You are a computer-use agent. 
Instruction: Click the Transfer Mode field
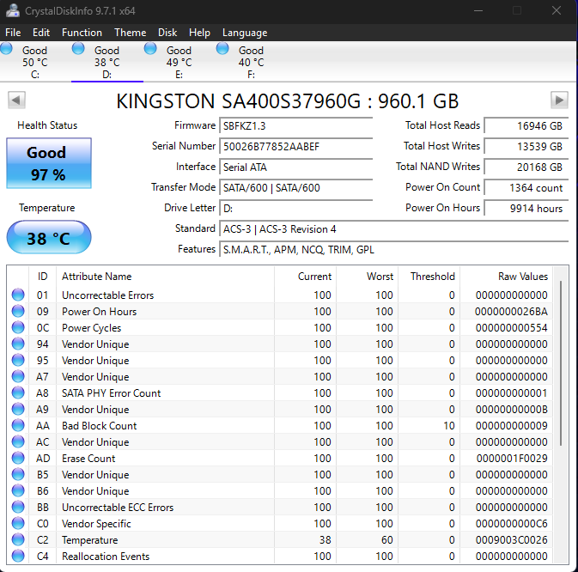pyautogui.click(x=296, y=187)
